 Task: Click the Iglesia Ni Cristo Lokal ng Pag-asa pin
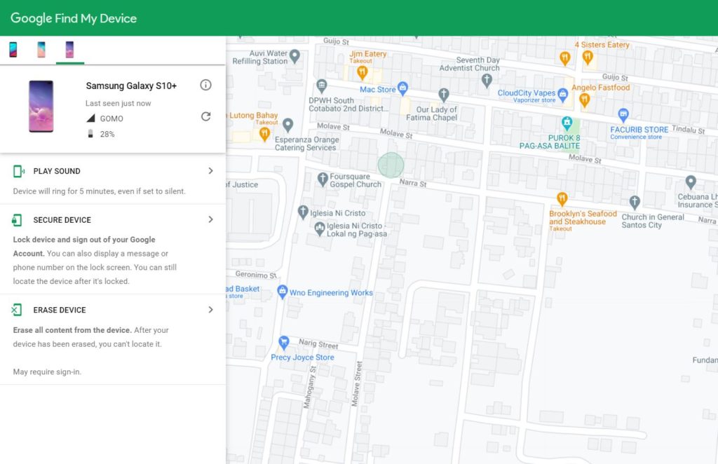tap(320, 228)
